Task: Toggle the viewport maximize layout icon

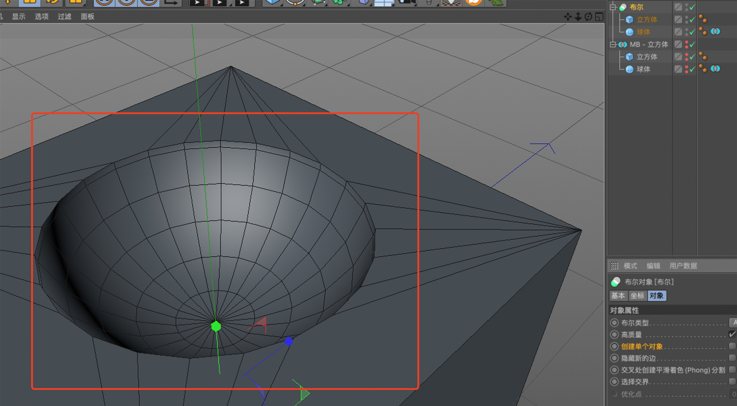Action: [x=599, y=17]
